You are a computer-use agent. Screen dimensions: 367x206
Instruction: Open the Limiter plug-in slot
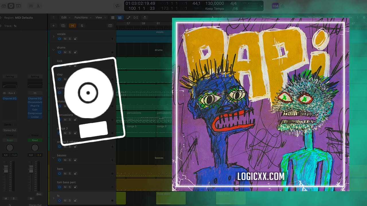click(35, 117)
